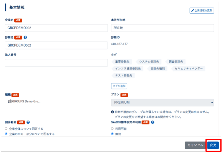
Task: Focus the 診断名 input field
Action: pyautogui.click(x=56, y=46)
